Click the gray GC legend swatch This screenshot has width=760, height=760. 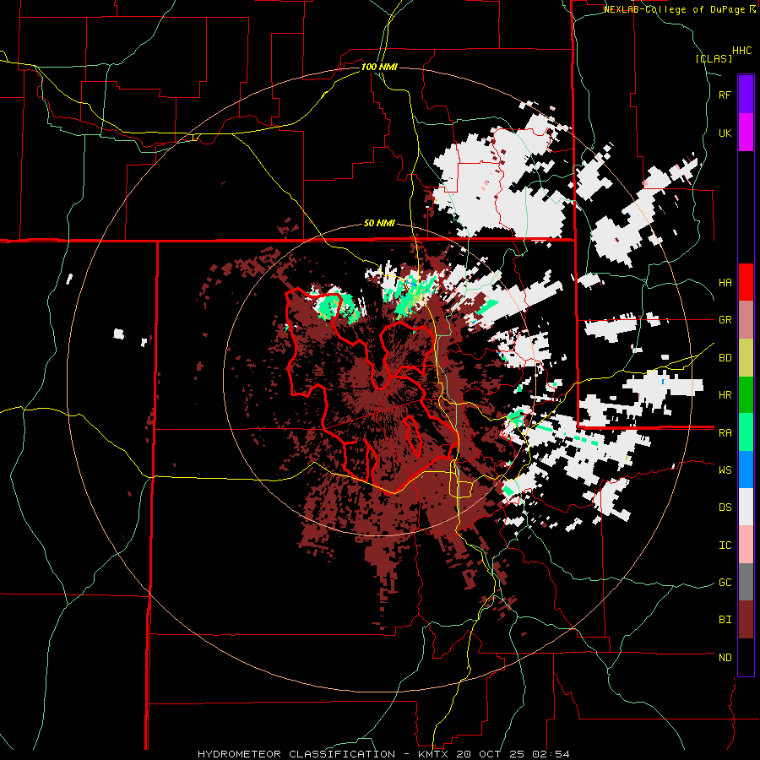(x=746, y=583)
